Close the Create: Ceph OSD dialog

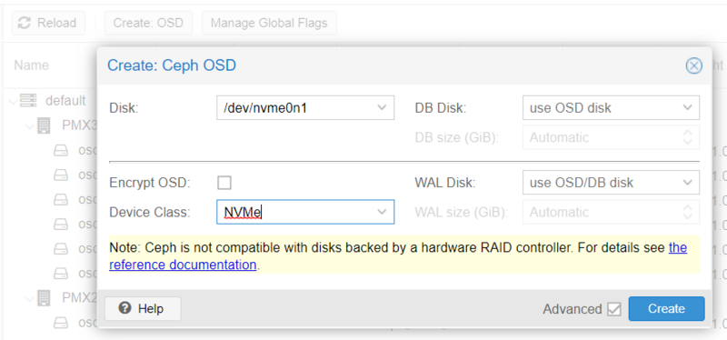point(693,65)
